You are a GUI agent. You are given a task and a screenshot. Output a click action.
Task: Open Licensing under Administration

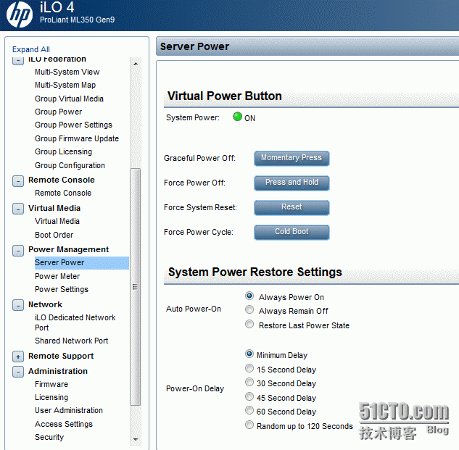click(x=51, y=397)
